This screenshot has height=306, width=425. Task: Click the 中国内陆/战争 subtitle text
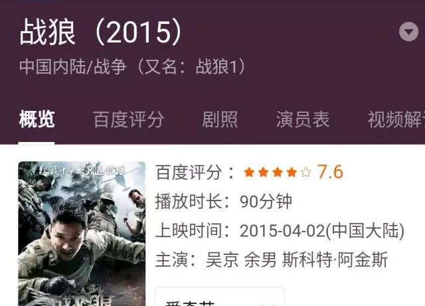(x=73, y=66)
